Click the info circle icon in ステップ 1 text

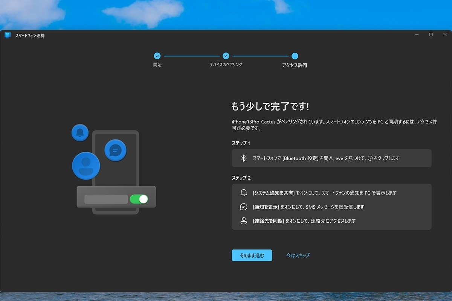click(x=370, y=158)
